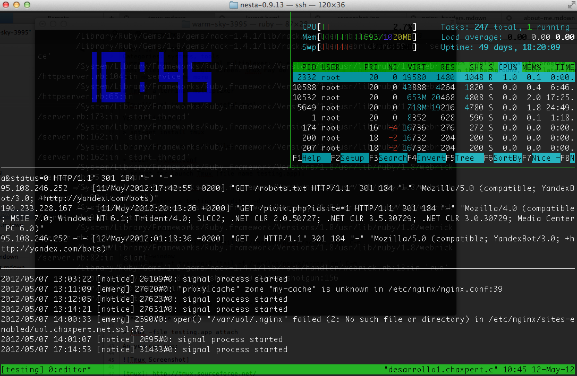
Task: Switch to nginx_headers.mdown tab in background window
Action: pos(454,18)
